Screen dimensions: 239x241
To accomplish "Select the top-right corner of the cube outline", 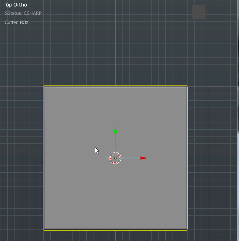I will point(187,87).
